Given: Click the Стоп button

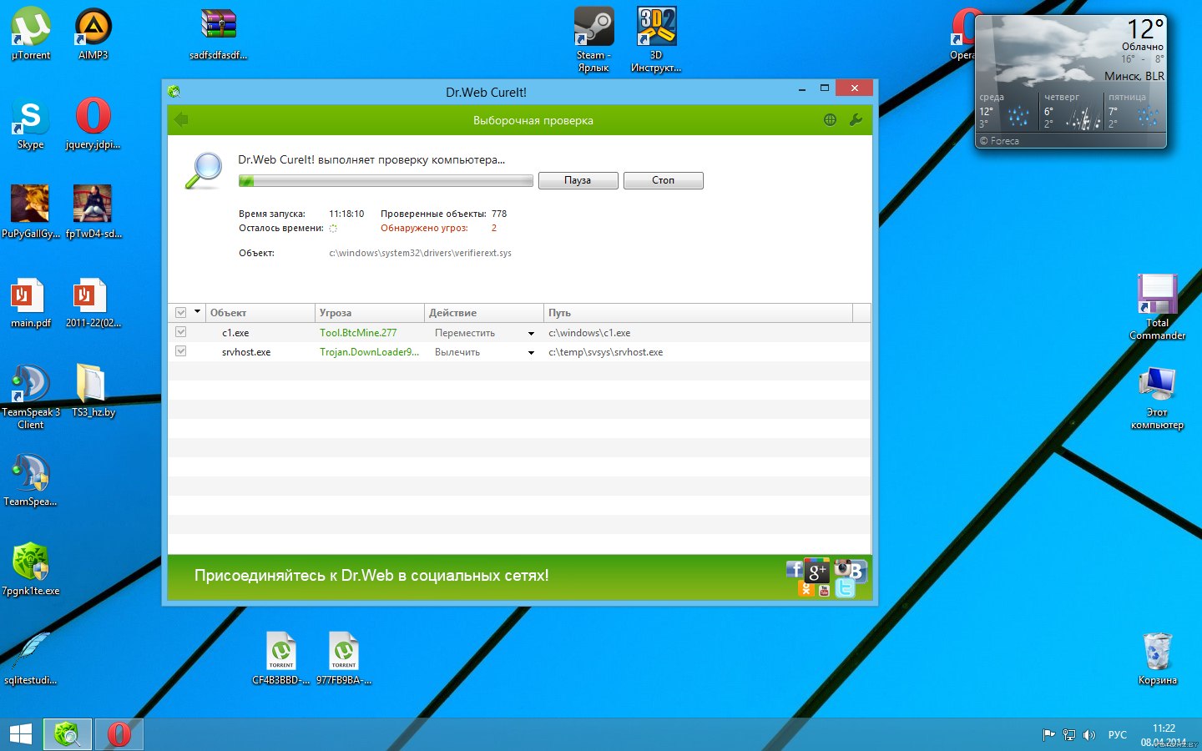Looking at the screenshot, I should point(663,180).
